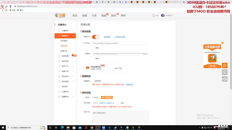Expand the 直播带货 sidebar section
The height and width of the screenshot is (130, 232).
click(73, 97)
